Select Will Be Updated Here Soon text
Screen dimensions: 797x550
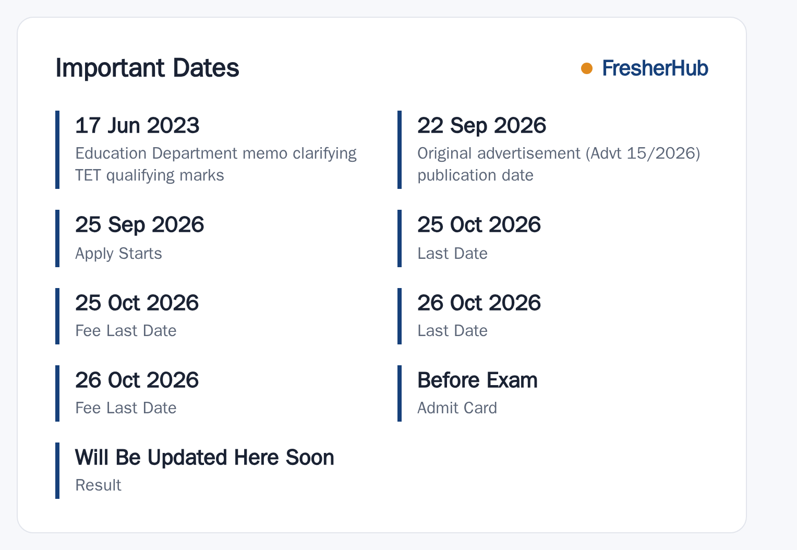[x=204, y=457]
